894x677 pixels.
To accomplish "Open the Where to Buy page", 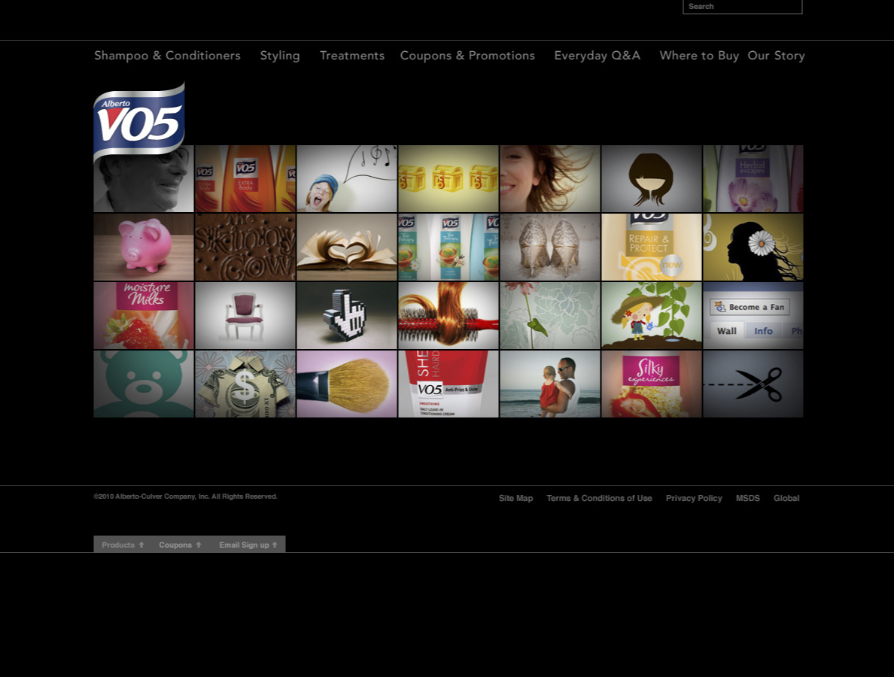I will coord(699,55).
